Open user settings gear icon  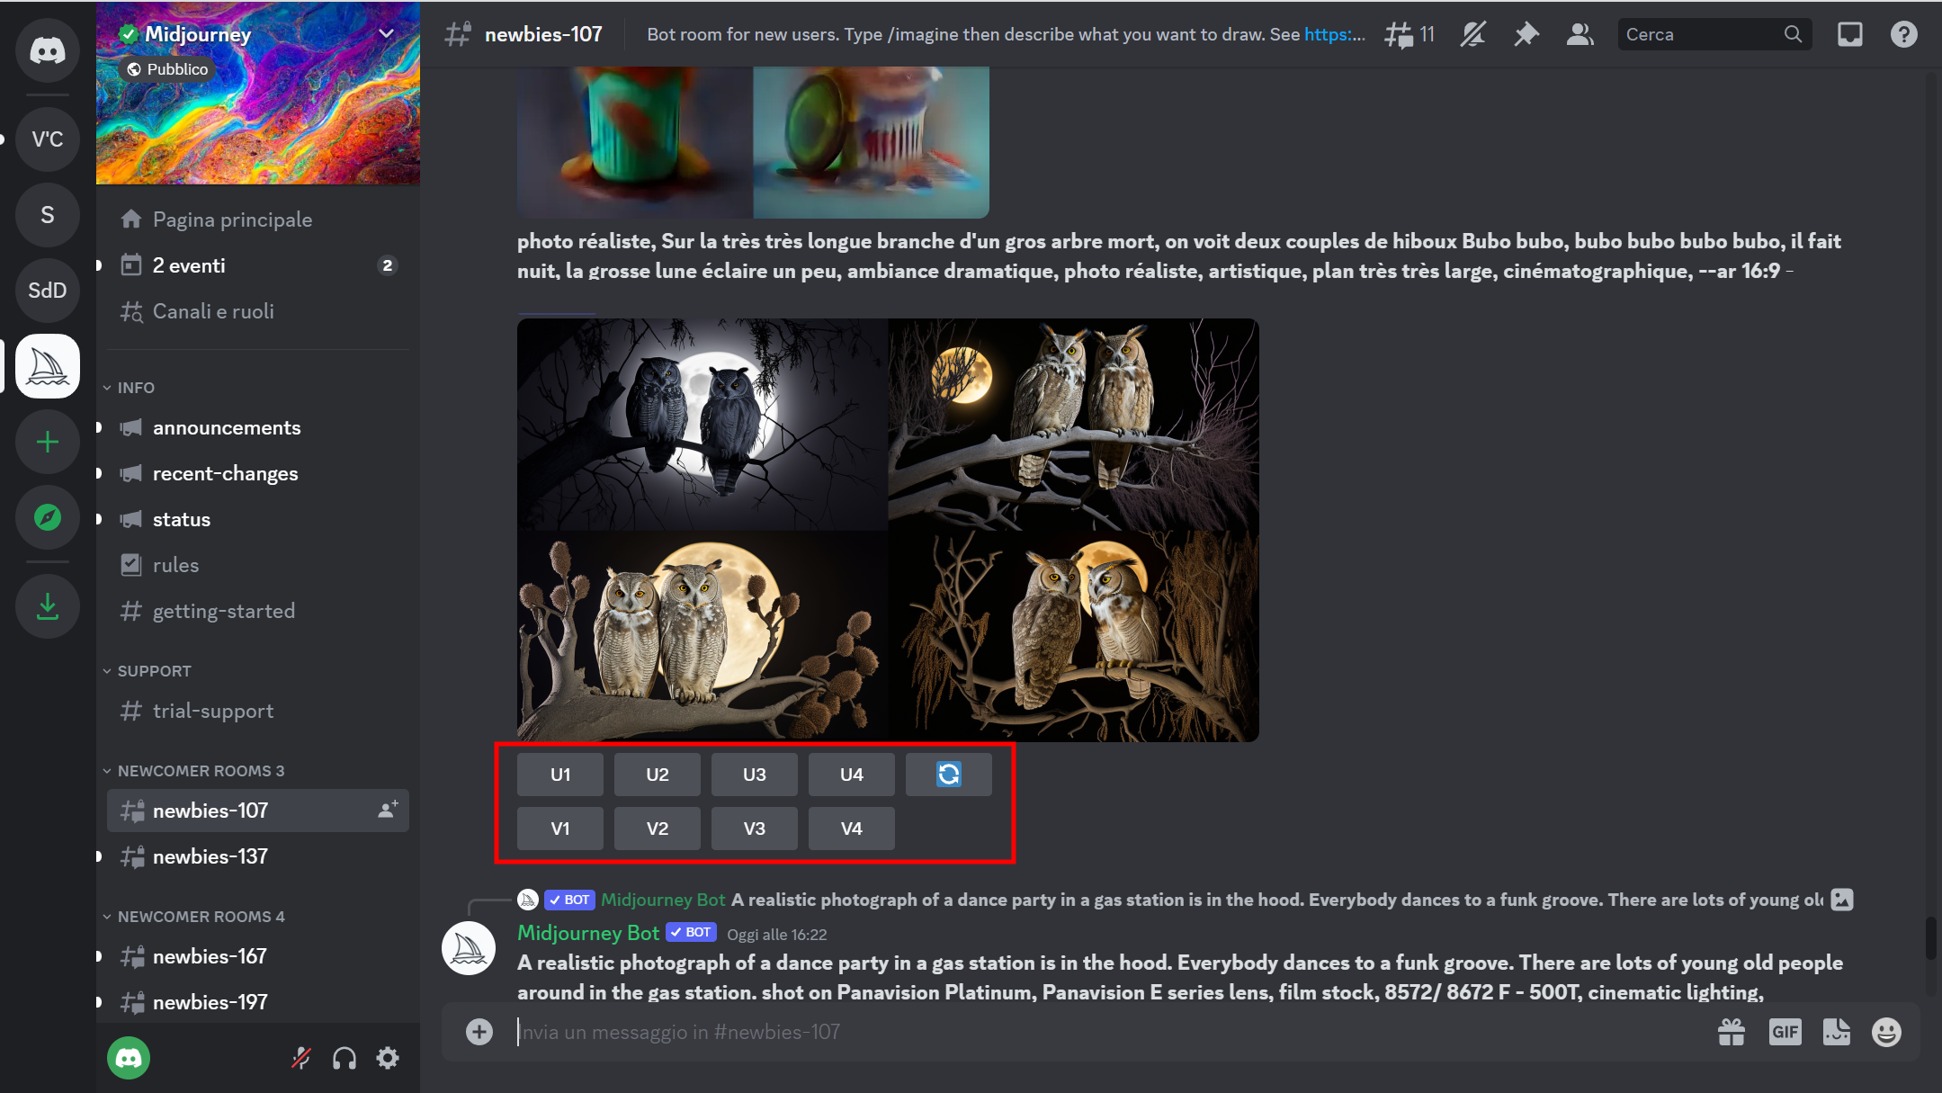point(388,1058)
